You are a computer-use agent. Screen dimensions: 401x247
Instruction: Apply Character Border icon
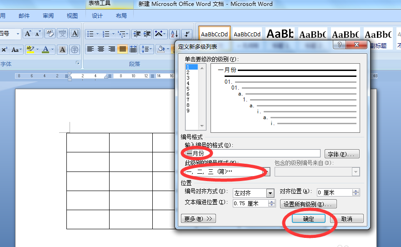tap(75, 34)
